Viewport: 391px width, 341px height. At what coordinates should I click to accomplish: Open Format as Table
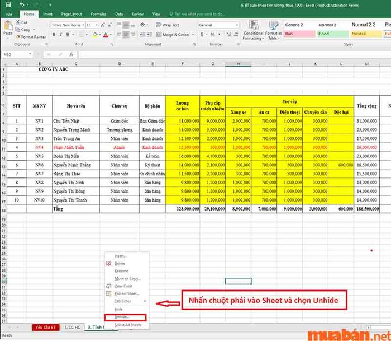(273, 30)
